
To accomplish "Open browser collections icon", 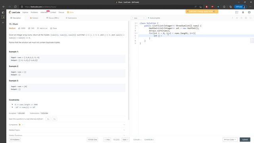I will tap(231, 7).
